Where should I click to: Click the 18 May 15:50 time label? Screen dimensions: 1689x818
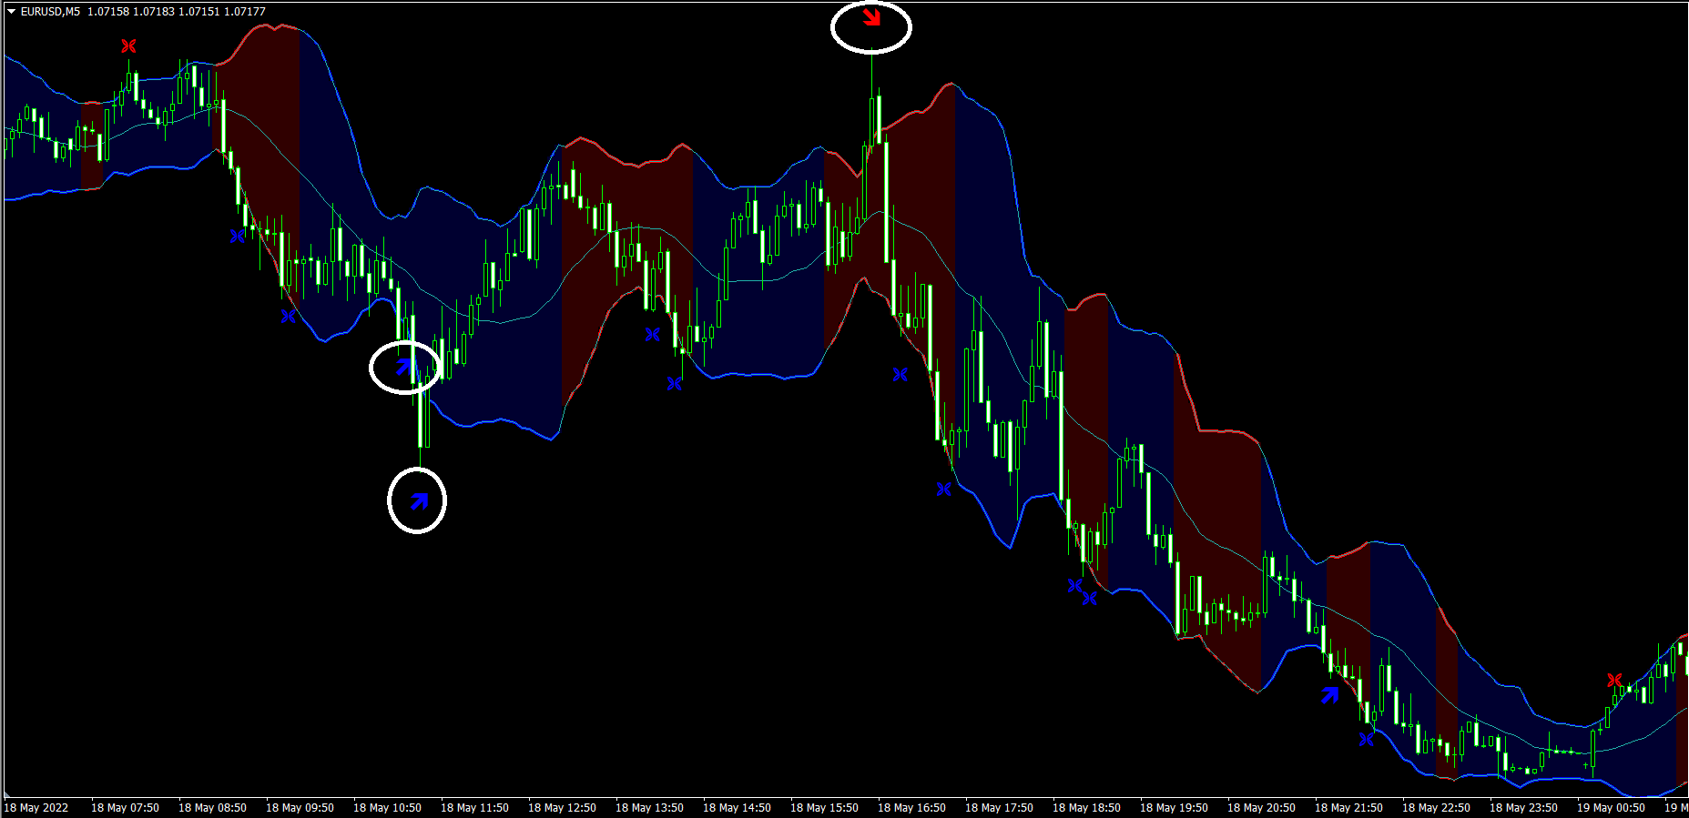(824, 808)
